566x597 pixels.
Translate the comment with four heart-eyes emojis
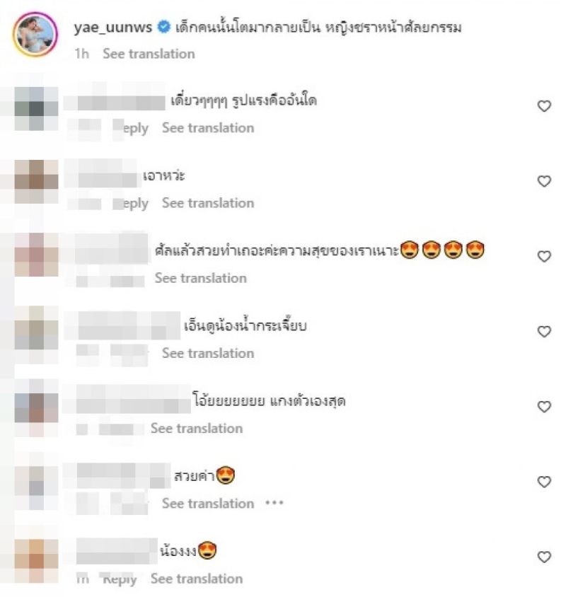(x=201, y=278)
